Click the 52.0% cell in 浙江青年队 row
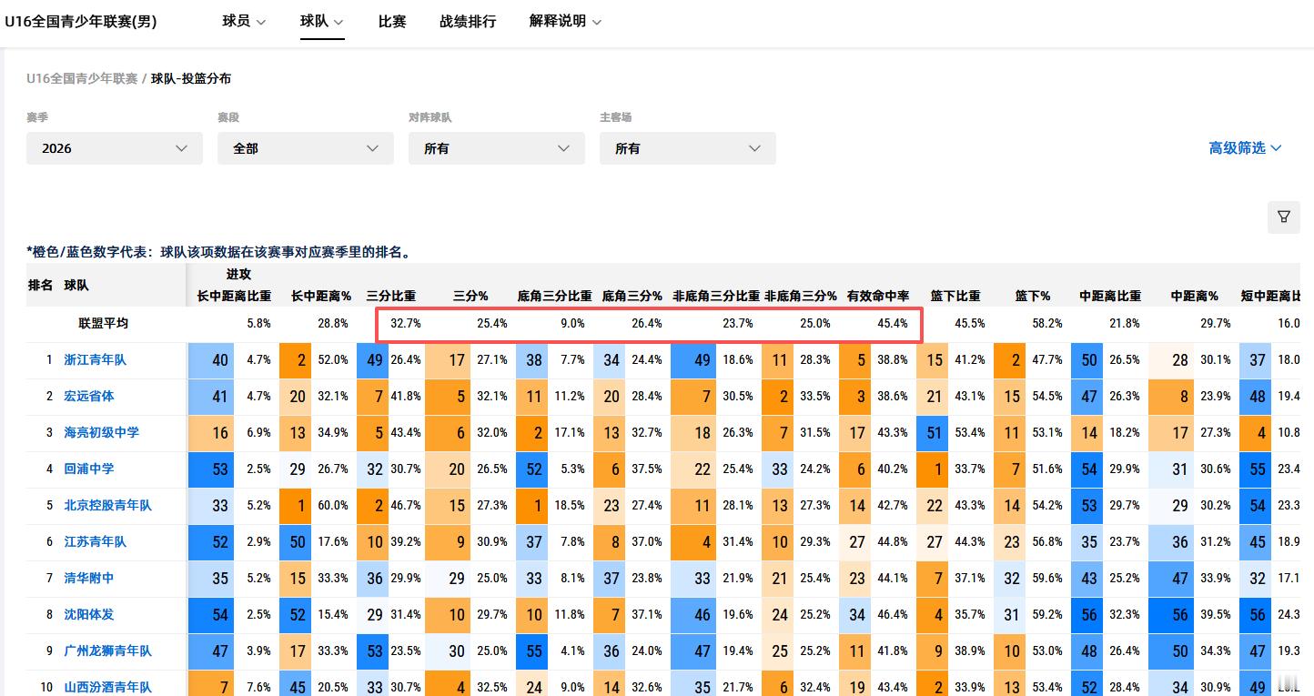 [332, 360]
